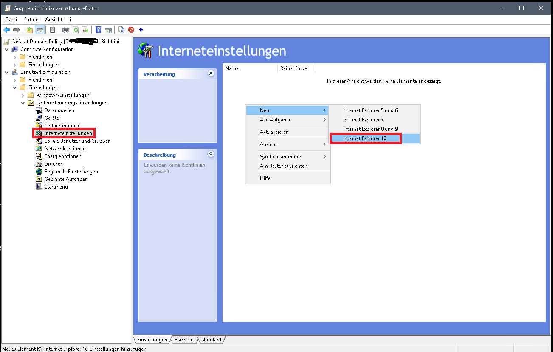Choose Internet Explorer 8 und 9
The image size is (553, 352).
pyautogui.click(x=375, y=129)
